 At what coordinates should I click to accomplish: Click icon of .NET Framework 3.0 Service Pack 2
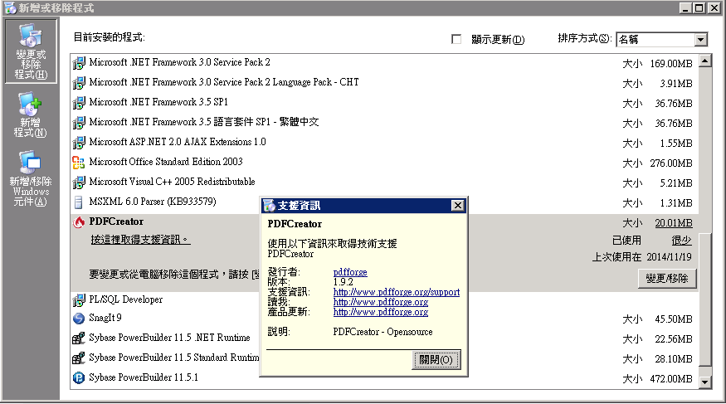tap(79, 62)
